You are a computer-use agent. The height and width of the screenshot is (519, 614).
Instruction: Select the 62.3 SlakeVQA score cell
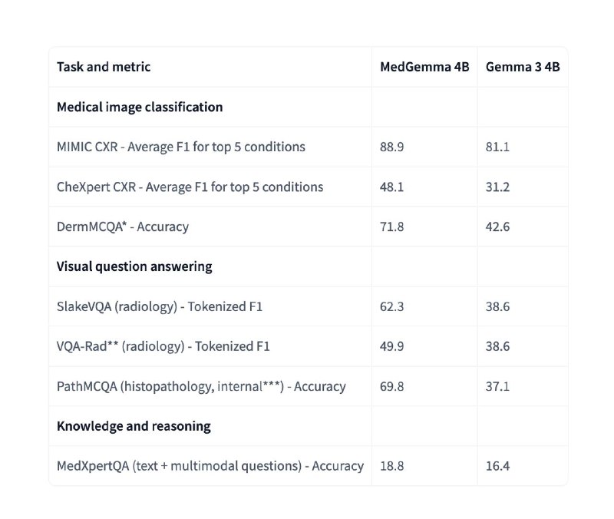click(391, 306)
